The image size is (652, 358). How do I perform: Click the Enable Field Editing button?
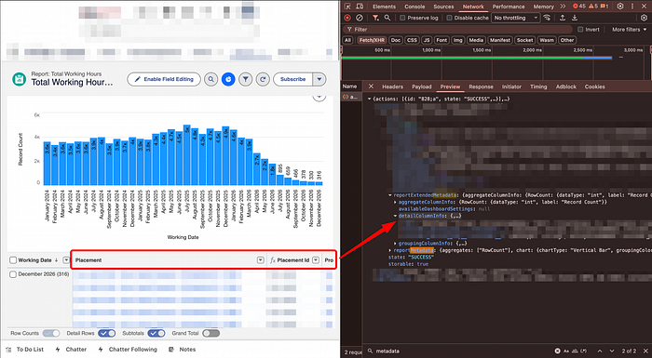click(164, 79)
